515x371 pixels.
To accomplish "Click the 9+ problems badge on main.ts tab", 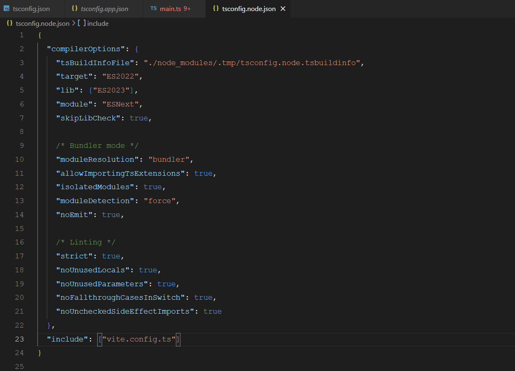I will tap(187, 9).
